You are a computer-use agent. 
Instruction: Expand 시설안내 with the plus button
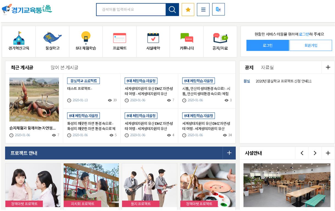pos(328,153)
